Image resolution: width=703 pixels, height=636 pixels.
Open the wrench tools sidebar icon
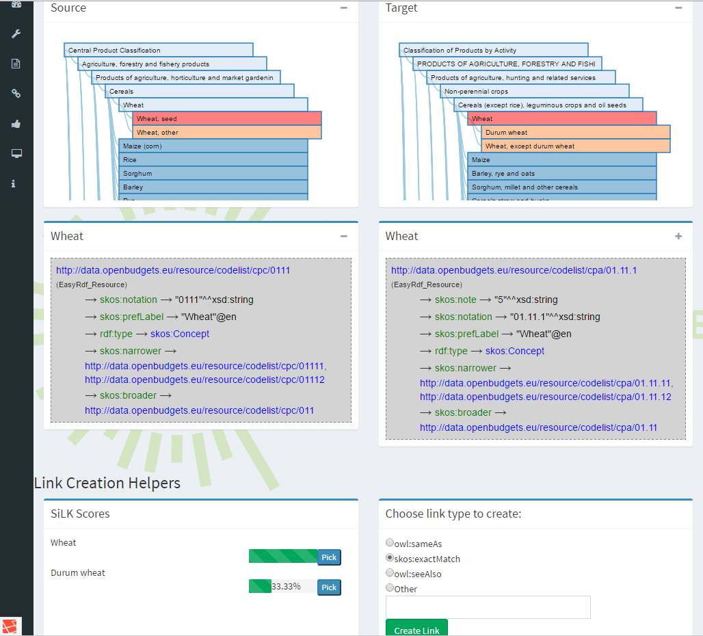click(16, 34)
